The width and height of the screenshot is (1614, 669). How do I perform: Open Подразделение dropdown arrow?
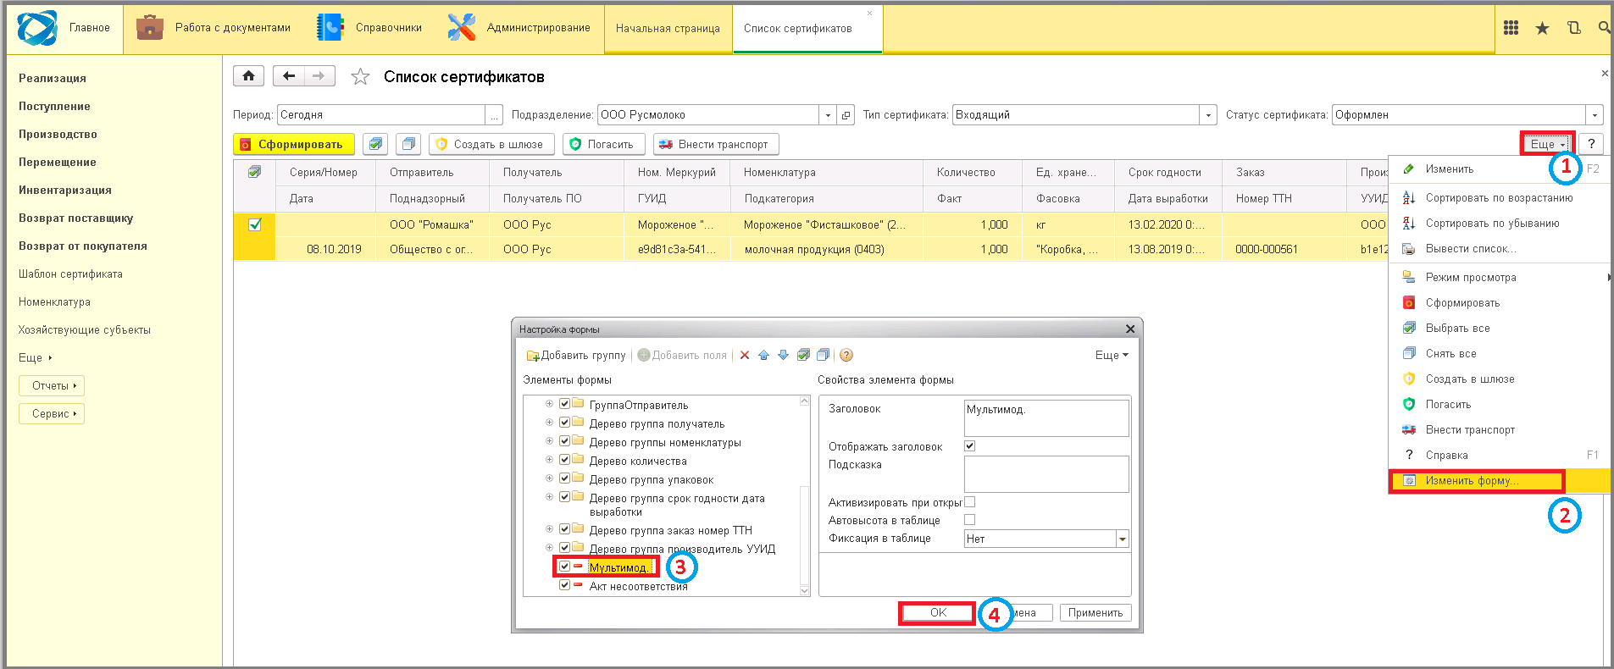tap(828, 115)
